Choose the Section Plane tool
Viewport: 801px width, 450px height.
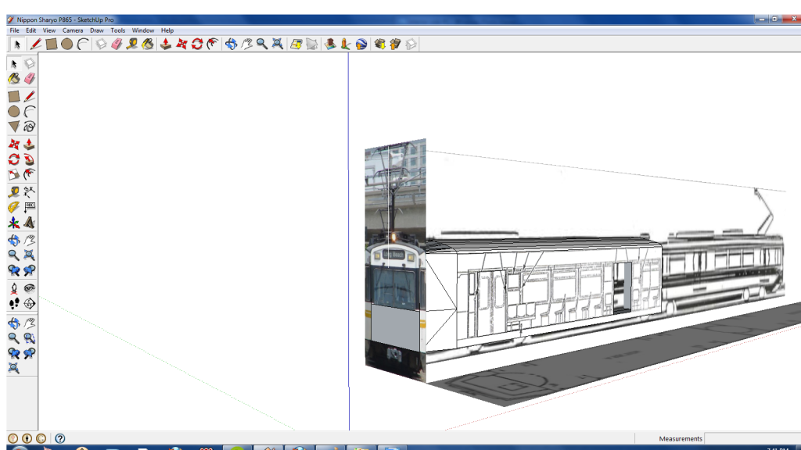(x=29, y=304)
